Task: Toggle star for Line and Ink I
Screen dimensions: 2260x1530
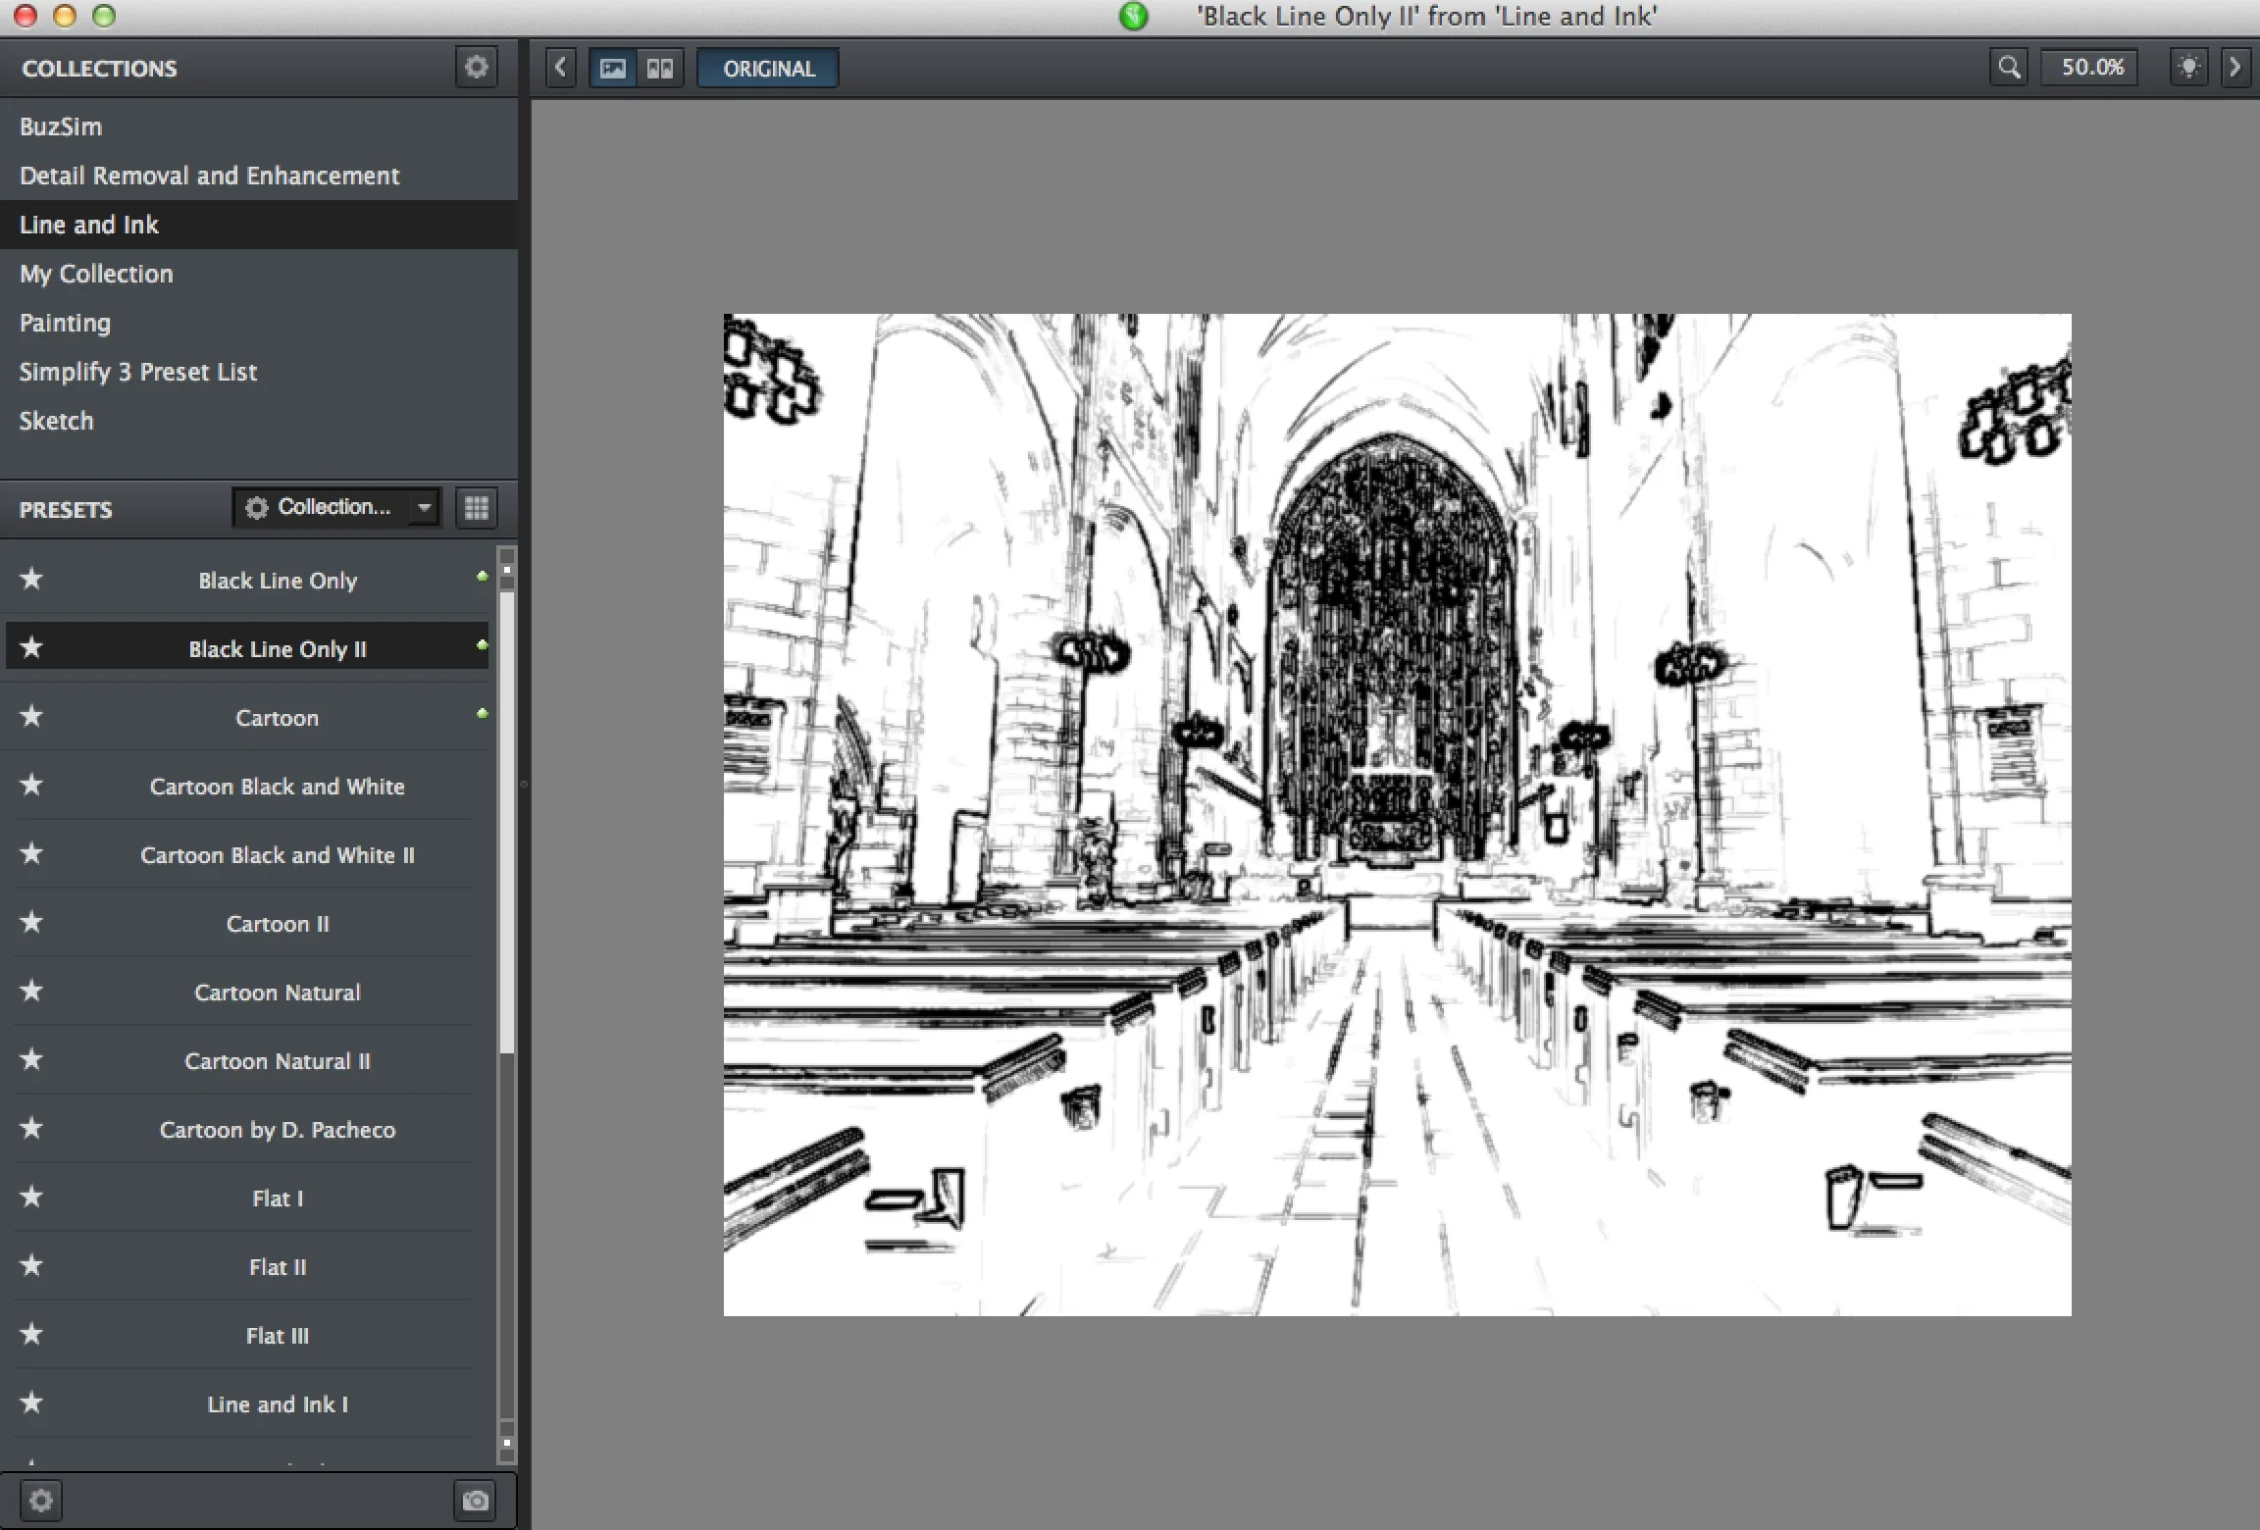Action: point(31,1403)
